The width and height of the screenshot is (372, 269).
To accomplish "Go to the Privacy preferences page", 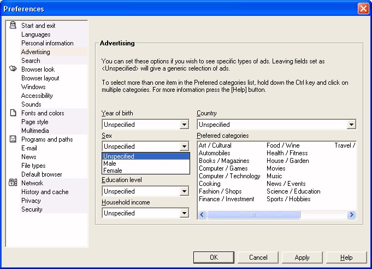I will (x=31, y=201).
